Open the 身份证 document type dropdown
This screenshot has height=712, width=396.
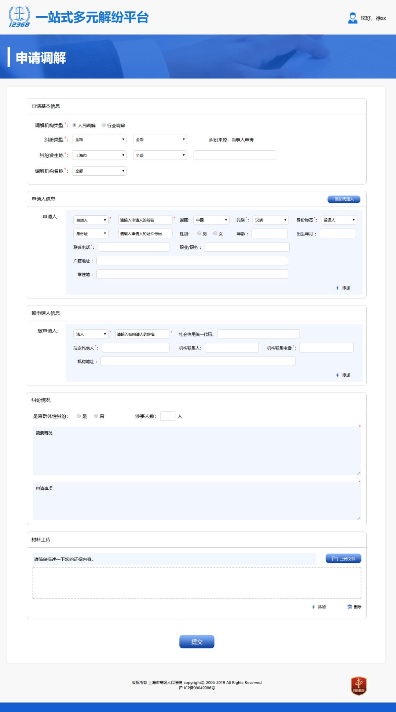click(x=91, y=234)
